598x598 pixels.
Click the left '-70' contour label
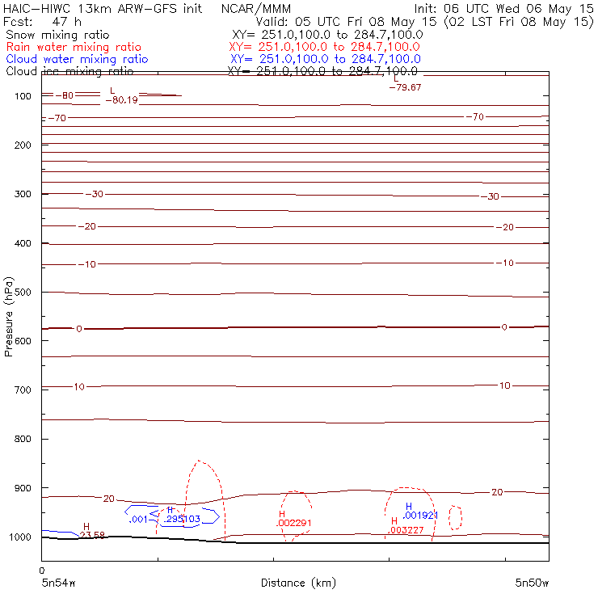click(57, 118)
